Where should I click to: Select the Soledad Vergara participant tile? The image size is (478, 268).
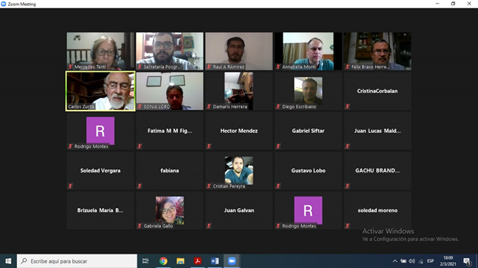pyautogui.click(x=100, y=170)
